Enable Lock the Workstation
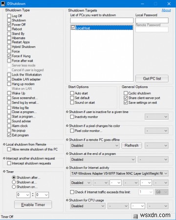The width and height of the screenshot is (176, 220). (9, 75)
